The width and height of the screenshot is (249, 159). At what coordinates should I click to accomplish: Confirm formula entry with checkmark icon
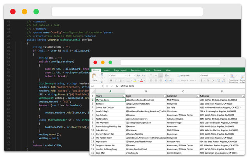click(x=112, y=86)
